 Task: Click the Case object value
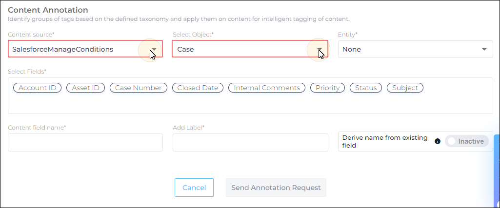pyautogui.click(x=185, y=49)
